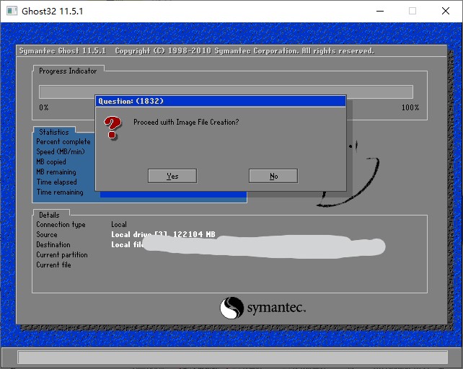The height and width of the screenshot is (369, 463).
Task: Select the 'Time remaining' statistics label
Action: (x=60, y=192)
